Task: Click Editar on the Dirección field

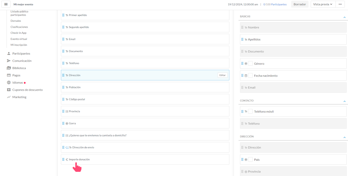Action: tap(222, 75)
